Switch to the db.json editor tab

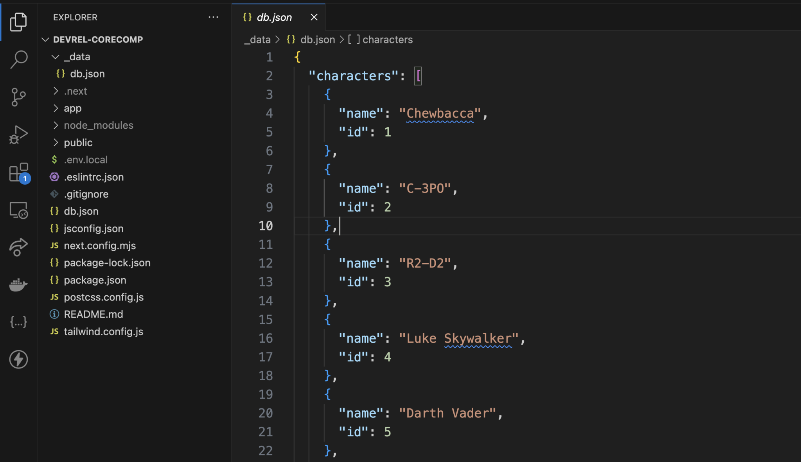click(x=274, y=17)
